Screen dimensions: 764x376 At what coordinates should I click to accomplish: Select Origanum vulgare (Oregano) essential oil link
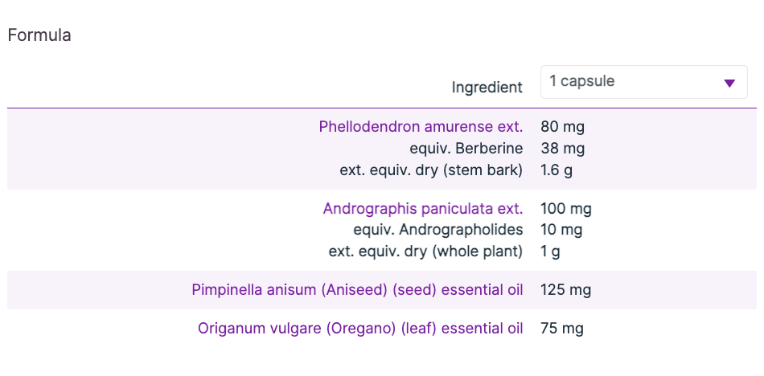360,329
